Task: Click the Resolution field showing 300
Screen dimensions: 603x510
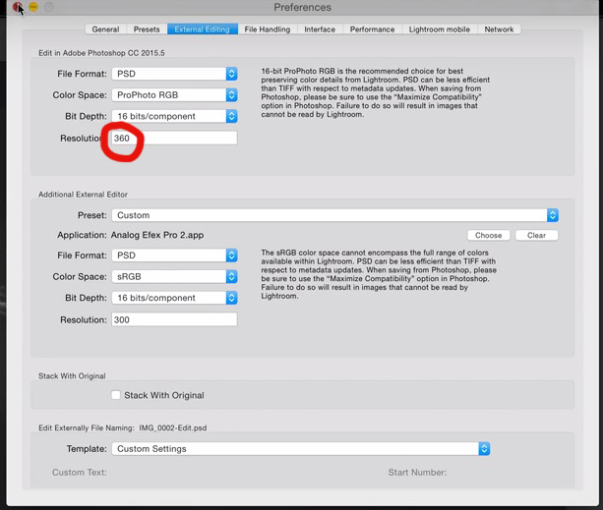Action: coord(173,319)
